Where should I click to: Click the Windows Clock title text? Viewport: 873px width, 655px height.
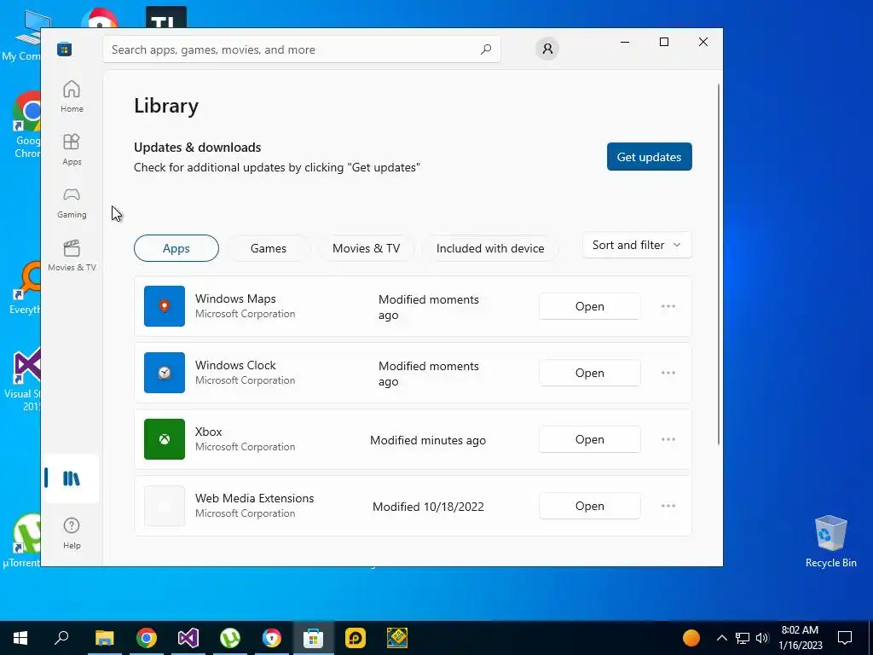235,365
